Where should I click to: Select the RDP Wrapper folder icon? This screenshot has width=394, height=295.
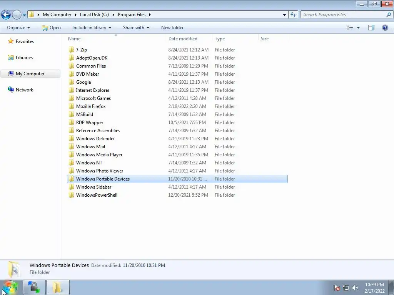click(x=71, y=123)
